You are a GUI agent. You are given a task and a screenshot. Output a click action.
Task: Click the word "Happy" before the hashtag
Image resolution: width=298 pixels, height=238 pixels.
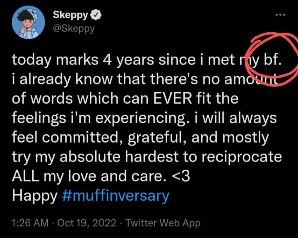(35, 196)
